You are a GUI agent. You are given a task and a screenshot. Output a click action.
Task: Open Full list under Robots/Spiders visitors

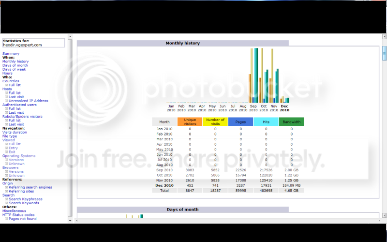pos(15,120)
